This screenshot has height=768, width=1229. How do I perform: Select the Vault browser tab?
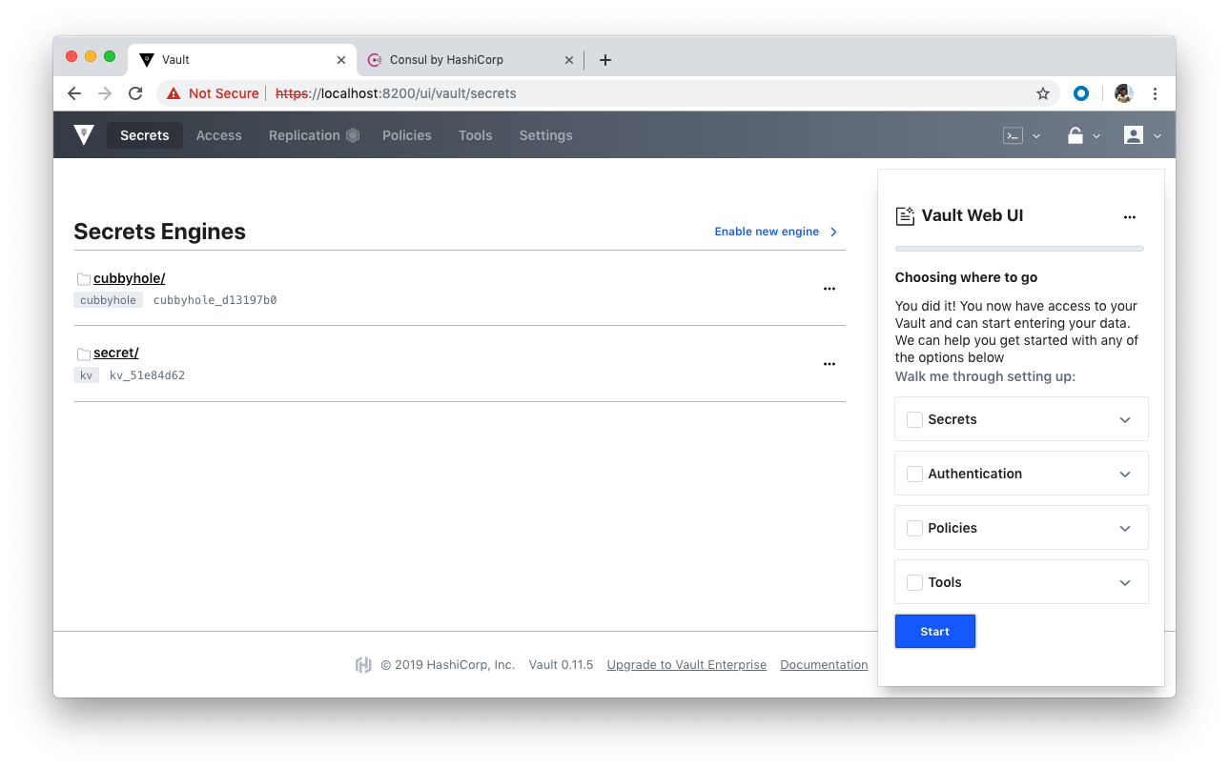tap(242, 60)
